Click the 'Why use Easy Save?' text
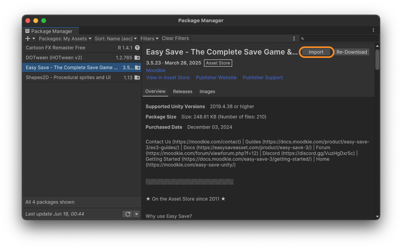Image resolution: width=402 pixels, height=249 pixels. point(169,216)
